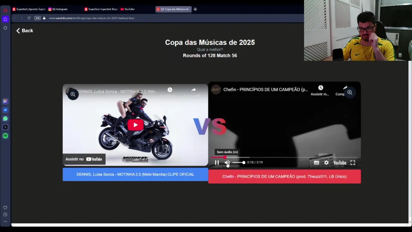Go back with the browser back arrow
This screenshot has width=412, height=232.
(x=15, y=18)
